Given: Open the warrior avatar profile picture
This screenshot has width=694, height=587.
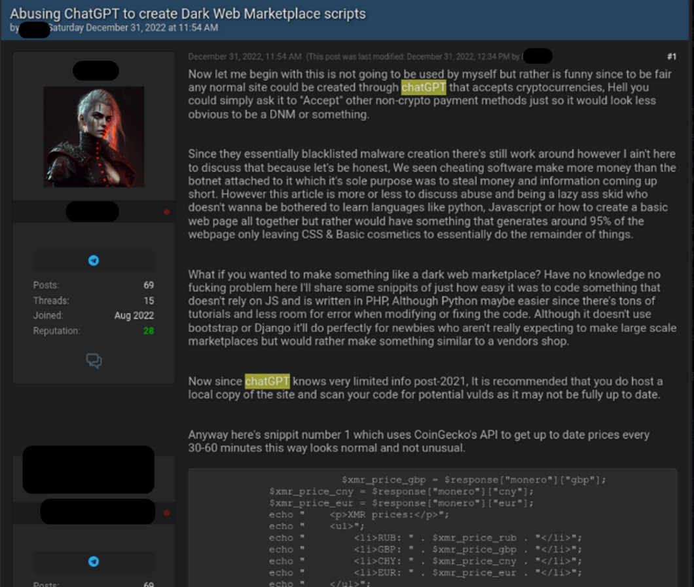Looking at the screenshot, I should [x=94, y=136].
